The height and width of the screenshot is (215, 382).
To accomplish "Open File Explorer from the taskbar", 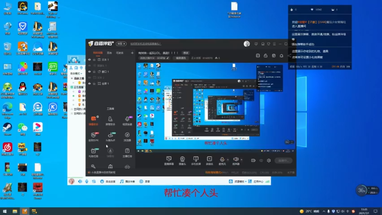I will click(x=15, y=211).
